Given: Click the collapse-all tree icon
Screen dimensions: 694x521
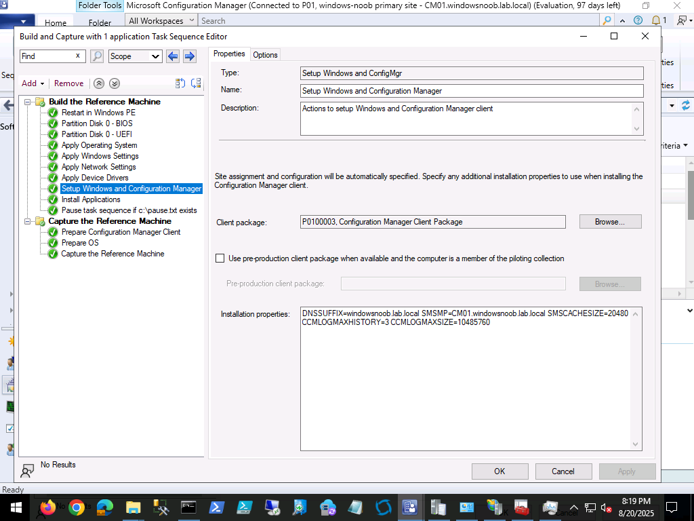Looking at the screenshot, I should click(180, 83).
